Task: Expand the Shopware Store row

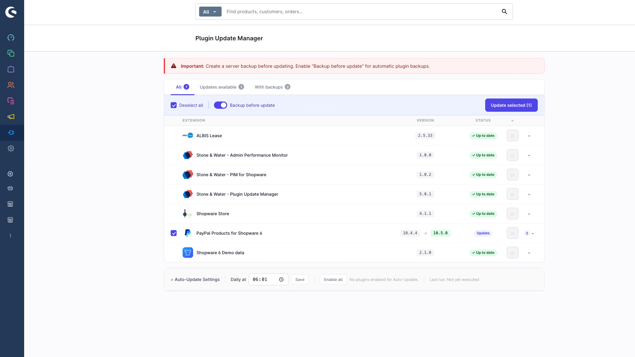Action: (x=529, y=214)
